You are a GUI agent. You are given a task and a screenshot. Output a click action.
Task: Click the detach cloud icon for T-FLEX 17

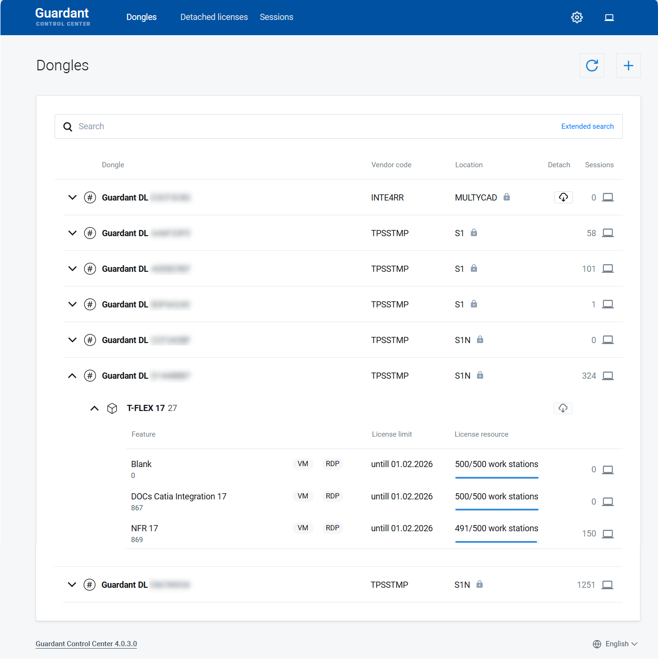(x=563, y=408)
